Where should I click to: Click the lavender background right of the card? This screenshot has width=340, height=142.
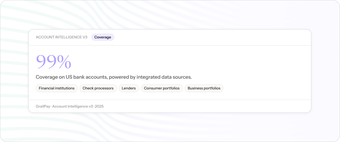325,71
